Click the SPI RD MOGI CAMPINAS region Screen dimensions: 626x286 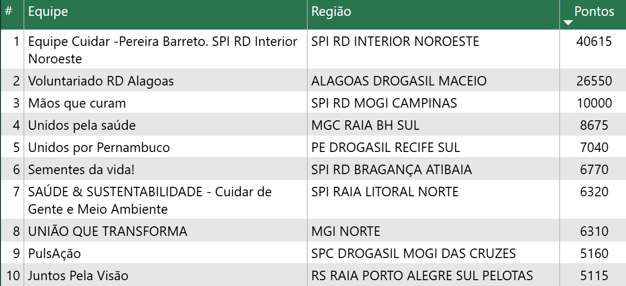click(x=384, y=103)
